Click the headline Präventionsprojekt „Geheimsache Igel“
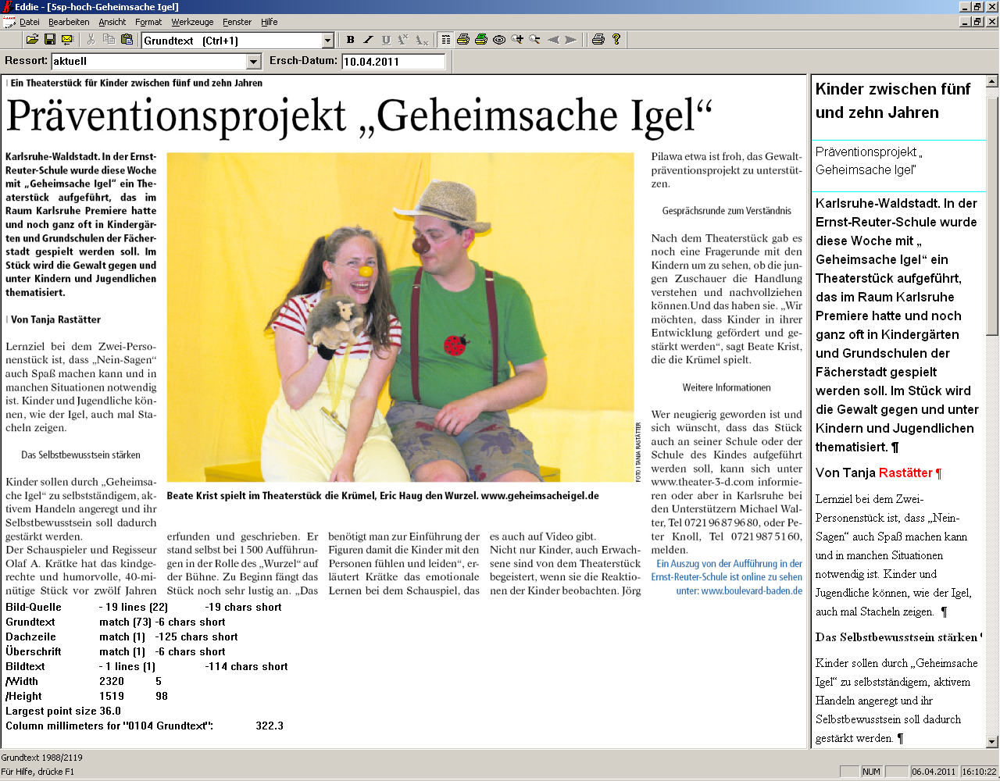 [x=359, y=116]
